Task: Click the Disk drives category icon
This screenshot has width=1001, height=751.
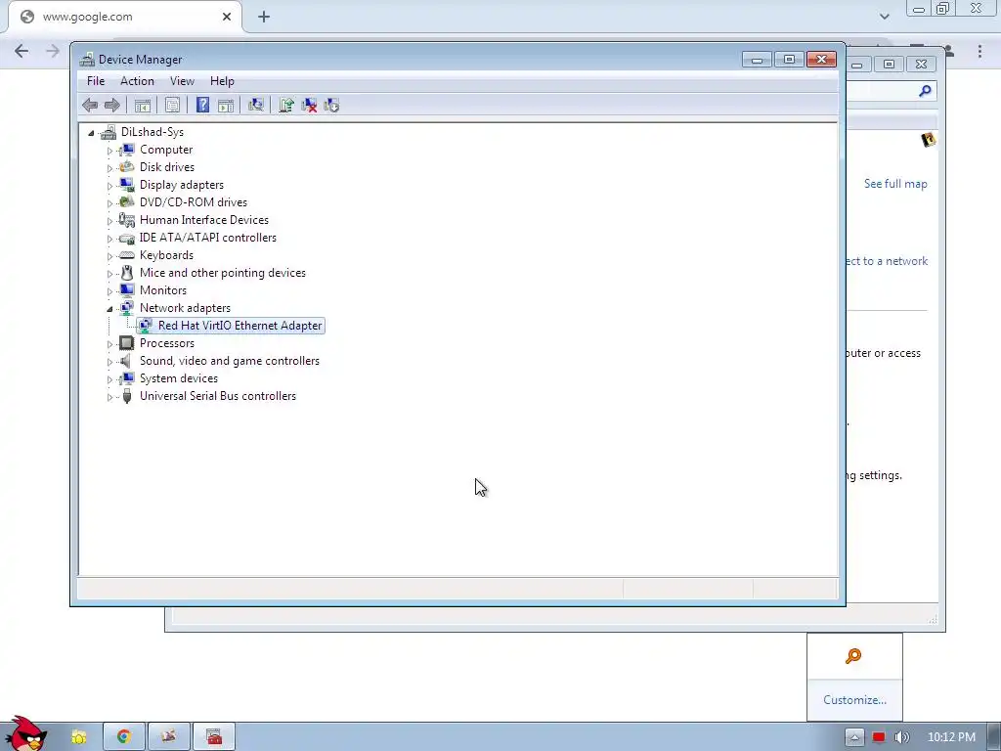Action: [x=127, y=167]
